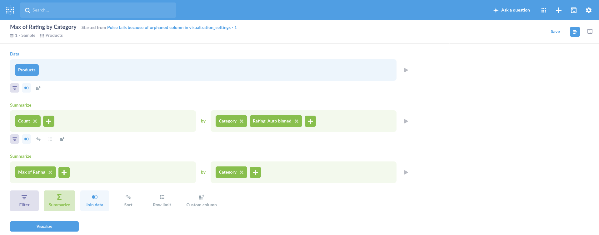Viewport: 599px width, 235px height.
Task: Click the Visualize button
Action: (x=44, y=226)
